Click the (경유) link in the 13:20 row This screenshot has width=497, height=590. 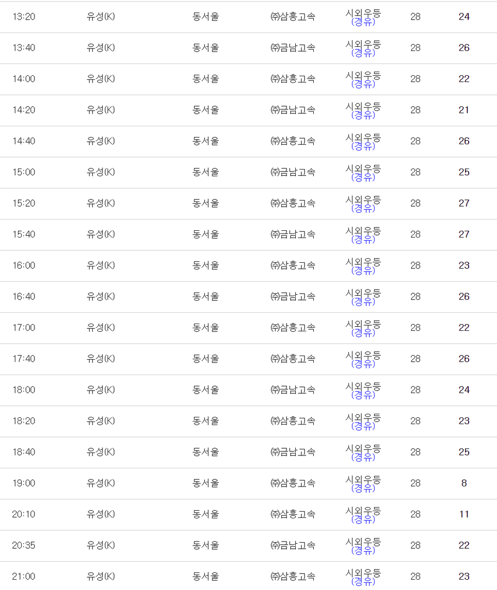(x=363, y=22)
